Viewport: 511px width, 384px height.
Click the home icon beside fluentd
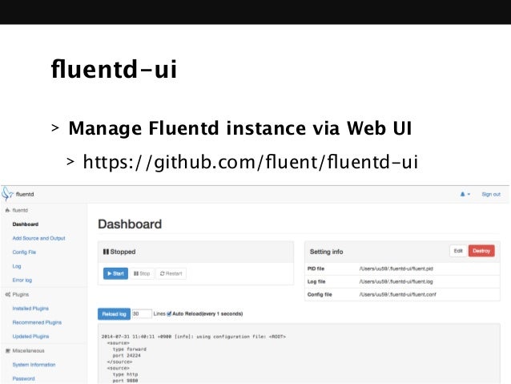(7, 210)
